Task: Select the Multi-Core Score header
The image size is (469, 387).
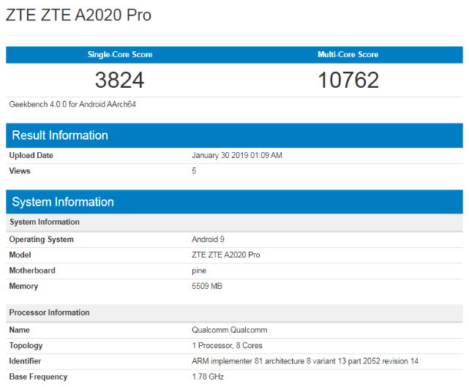Action: (x=348, y=55)
